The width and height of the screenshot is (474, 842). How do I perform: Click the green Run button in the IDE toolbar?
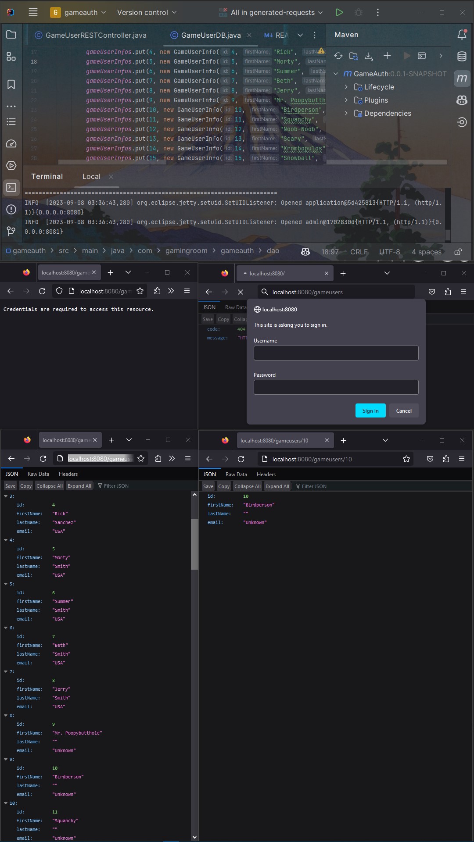point(339,12)
